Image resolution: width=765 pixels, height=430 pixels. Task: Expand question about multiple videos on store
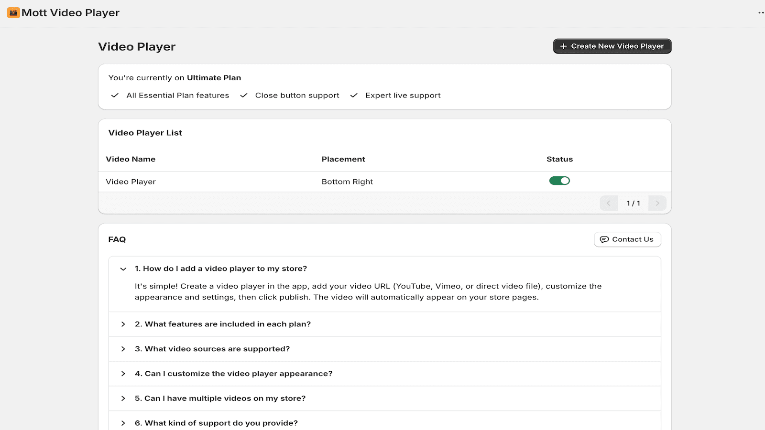[x=220, y=398]
